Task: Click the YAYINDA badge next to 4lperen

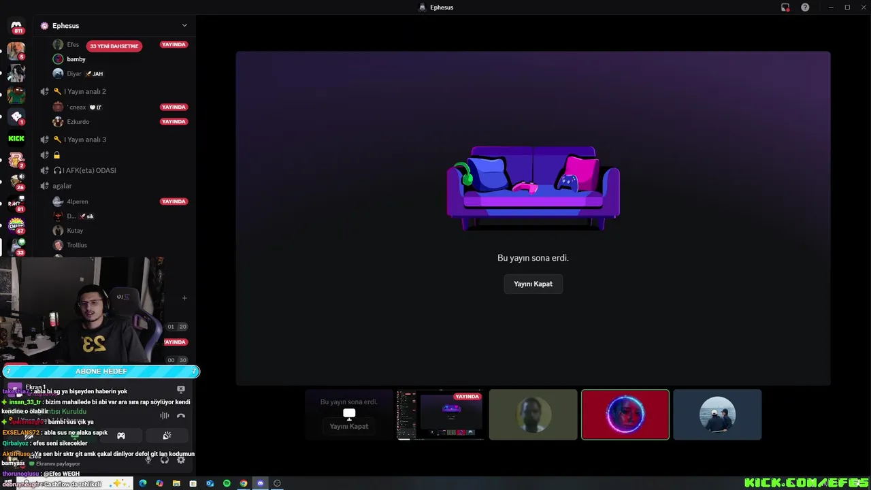Action: tap(174, 201)
